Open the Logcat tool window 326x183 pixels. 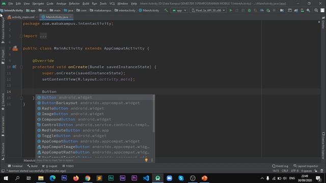click(x=49, y=166)
